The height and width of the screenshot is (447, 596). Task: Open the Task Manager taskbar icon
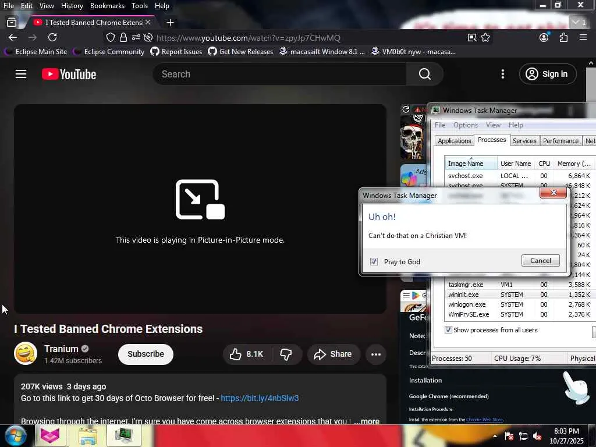tap(124, 435)
